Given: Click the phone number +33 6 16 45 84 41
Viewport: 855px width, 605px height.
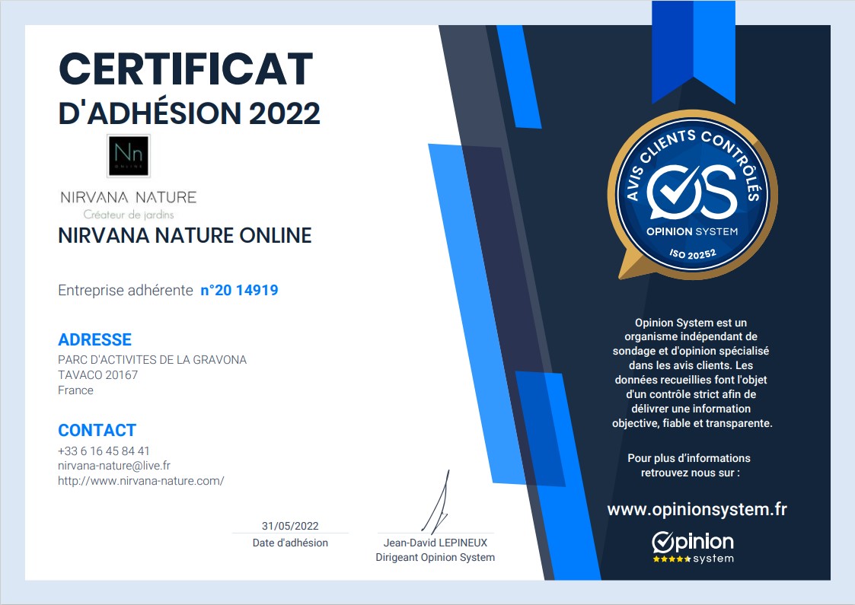Looking at the screenshot, I should pyautogui.click(x=104, y=451).
